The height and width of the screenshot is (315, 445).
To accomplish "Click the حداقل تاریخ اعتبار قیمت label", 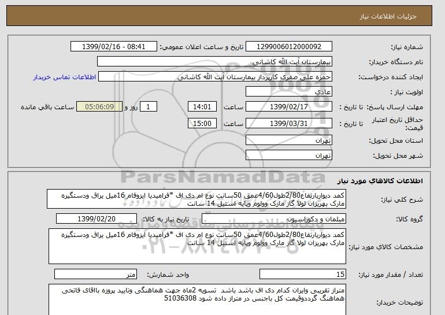I will (398, 124).
